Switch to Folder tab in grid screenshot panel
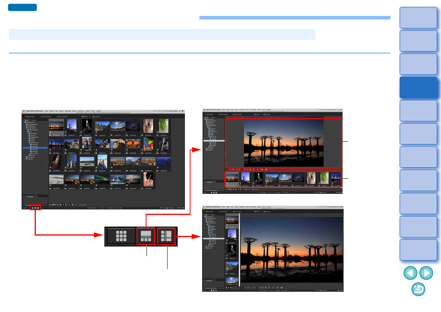The width and height of the screenshot is (441, 312). pyautogui.click(x=26, y=120)
